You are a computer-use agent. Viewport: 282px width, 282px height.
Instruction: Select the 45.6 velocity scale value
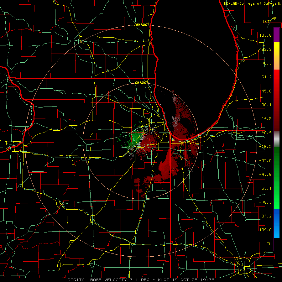267,91
